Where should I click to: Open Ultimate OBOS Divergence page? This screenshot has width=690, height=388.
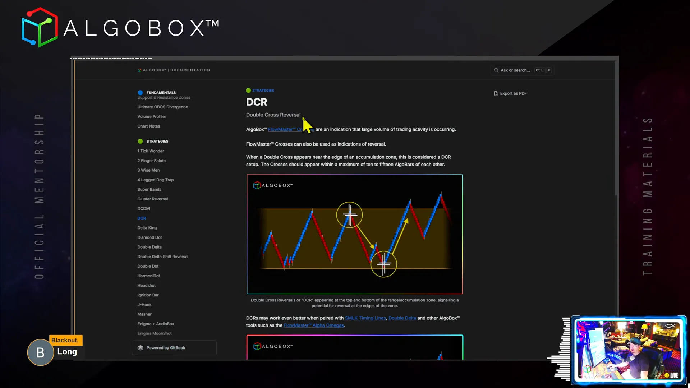pos(162,107)
